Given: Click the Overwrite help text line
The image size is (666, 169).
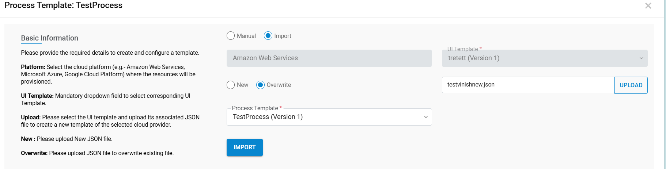Looking at the screenshot, I should (97, 153).
